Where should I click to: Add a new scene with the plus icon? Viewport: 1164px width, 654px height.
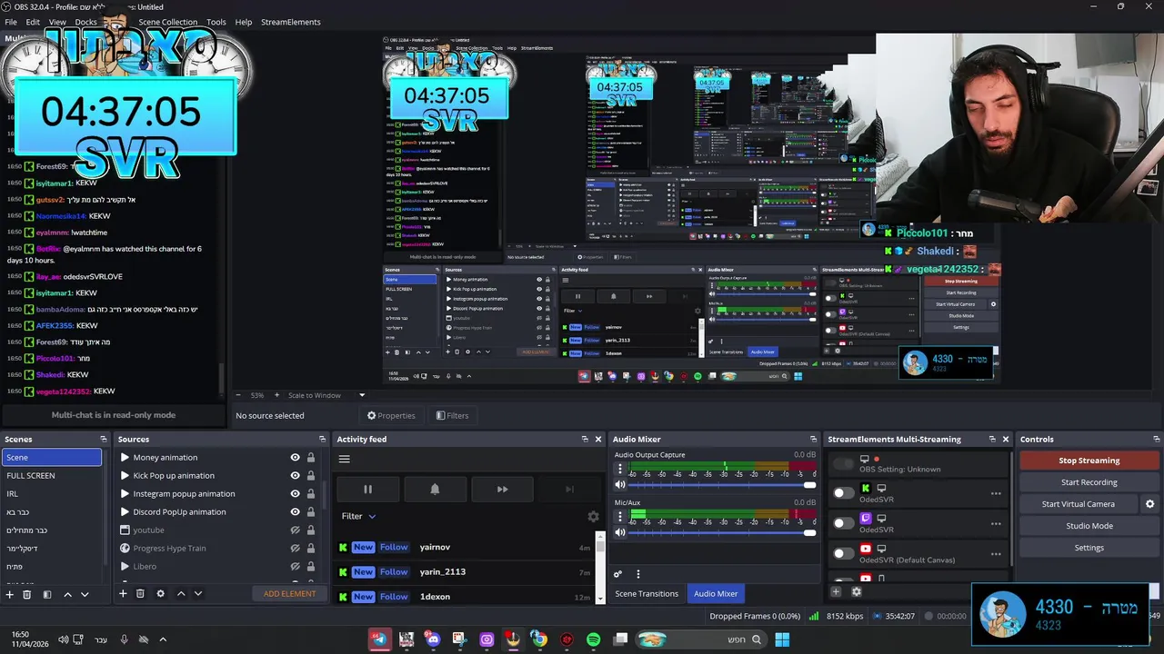(x=10, y=594)
